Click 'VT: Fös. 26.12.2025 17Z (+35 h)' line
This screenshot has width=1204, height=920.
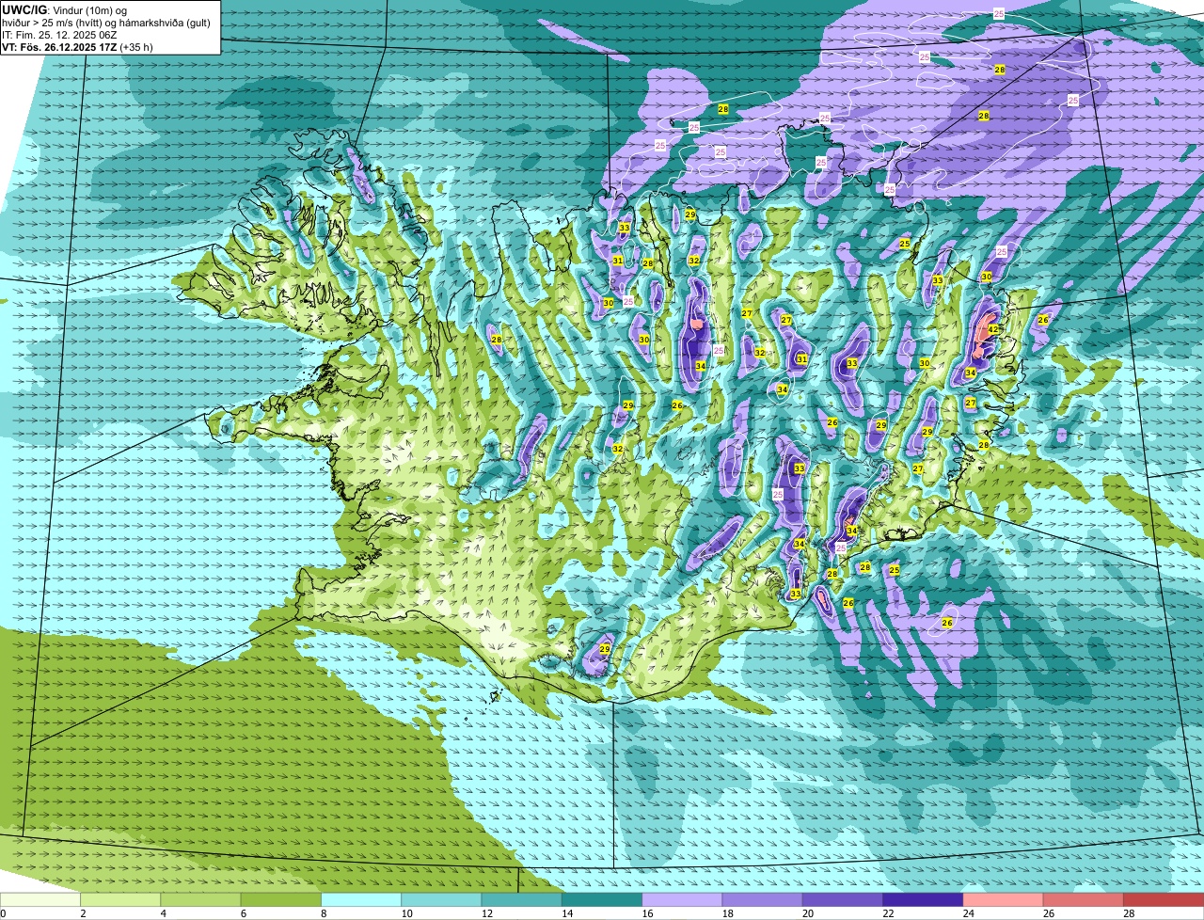coord(78,47)
